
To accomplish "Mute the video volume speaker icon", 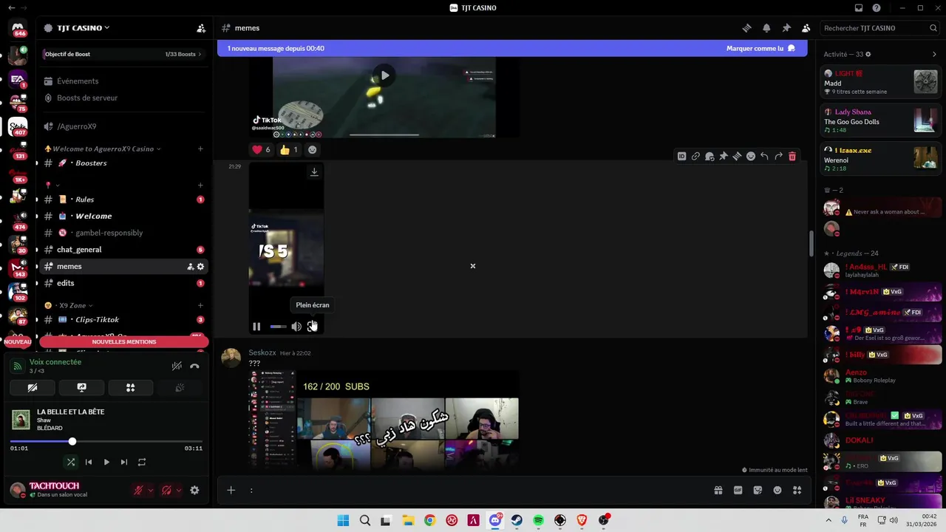I will coord(296,327).
